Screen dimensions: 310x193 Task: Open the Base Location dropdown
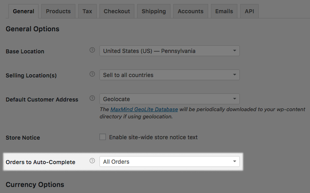click(x=169, y=51)
